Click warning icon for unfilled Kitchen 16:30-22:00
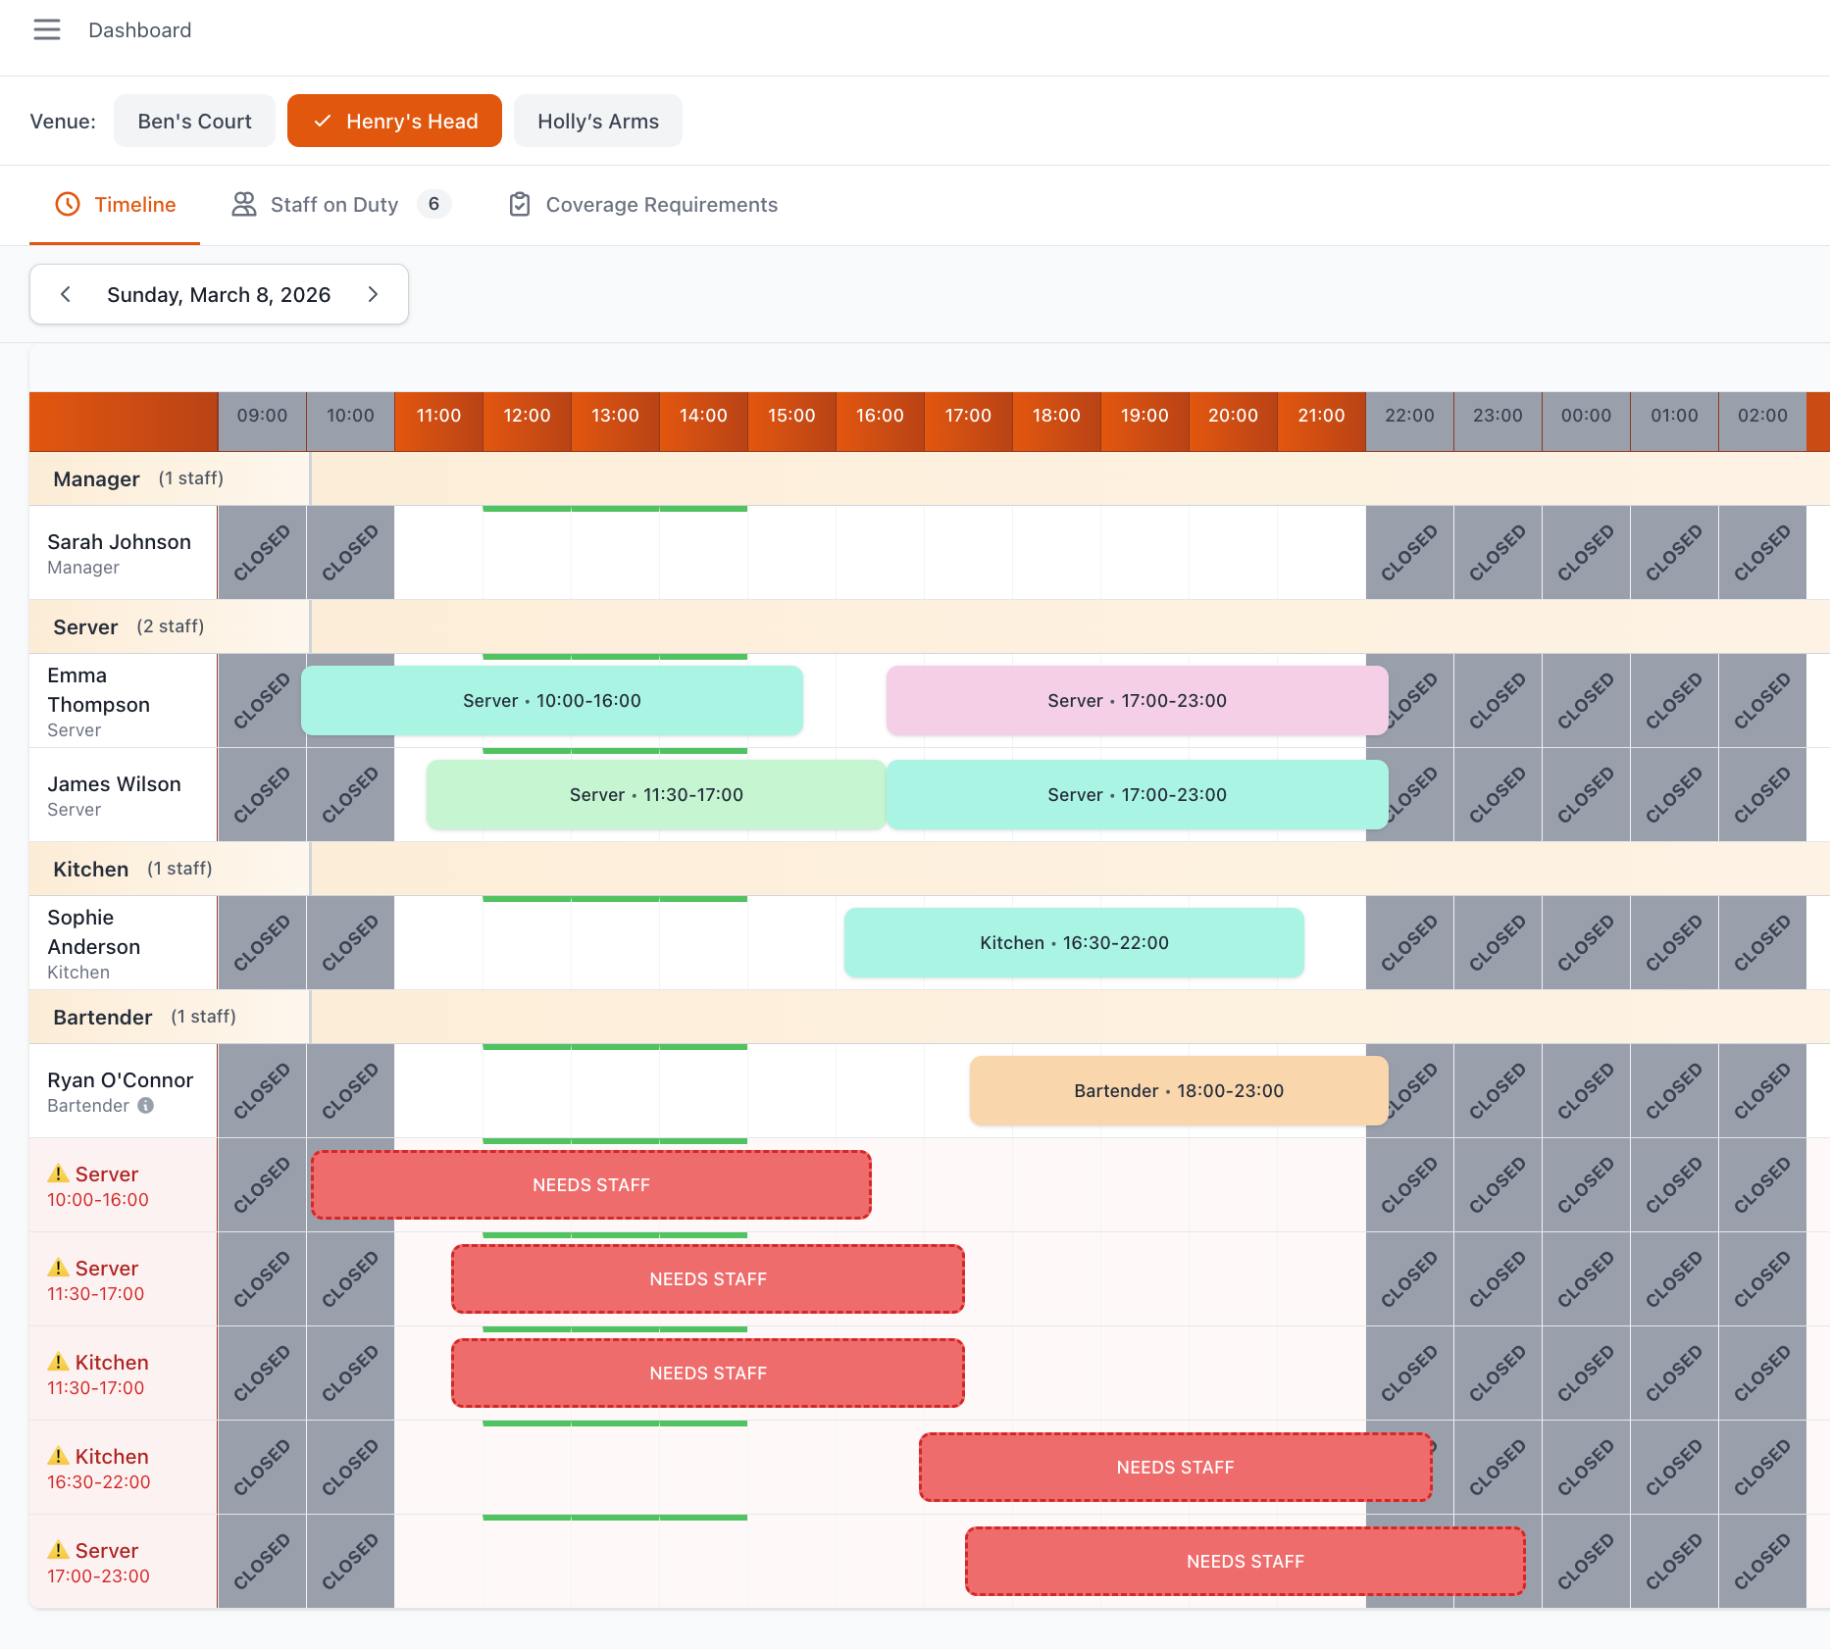Viewport: 1830px width, 1649px height. [x=59, y=1456]
